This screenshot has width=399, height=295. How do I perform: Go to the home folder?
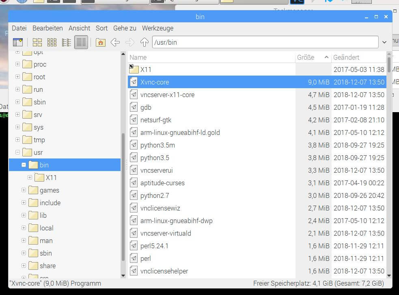[x=100, y=42]
